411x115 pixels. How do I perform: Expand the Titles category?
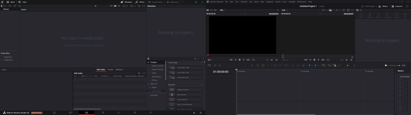(150, 73)
